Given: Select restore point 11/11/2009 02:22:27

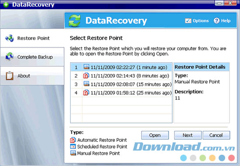Looking at the screenshot, I should click(x=121, y=67).
